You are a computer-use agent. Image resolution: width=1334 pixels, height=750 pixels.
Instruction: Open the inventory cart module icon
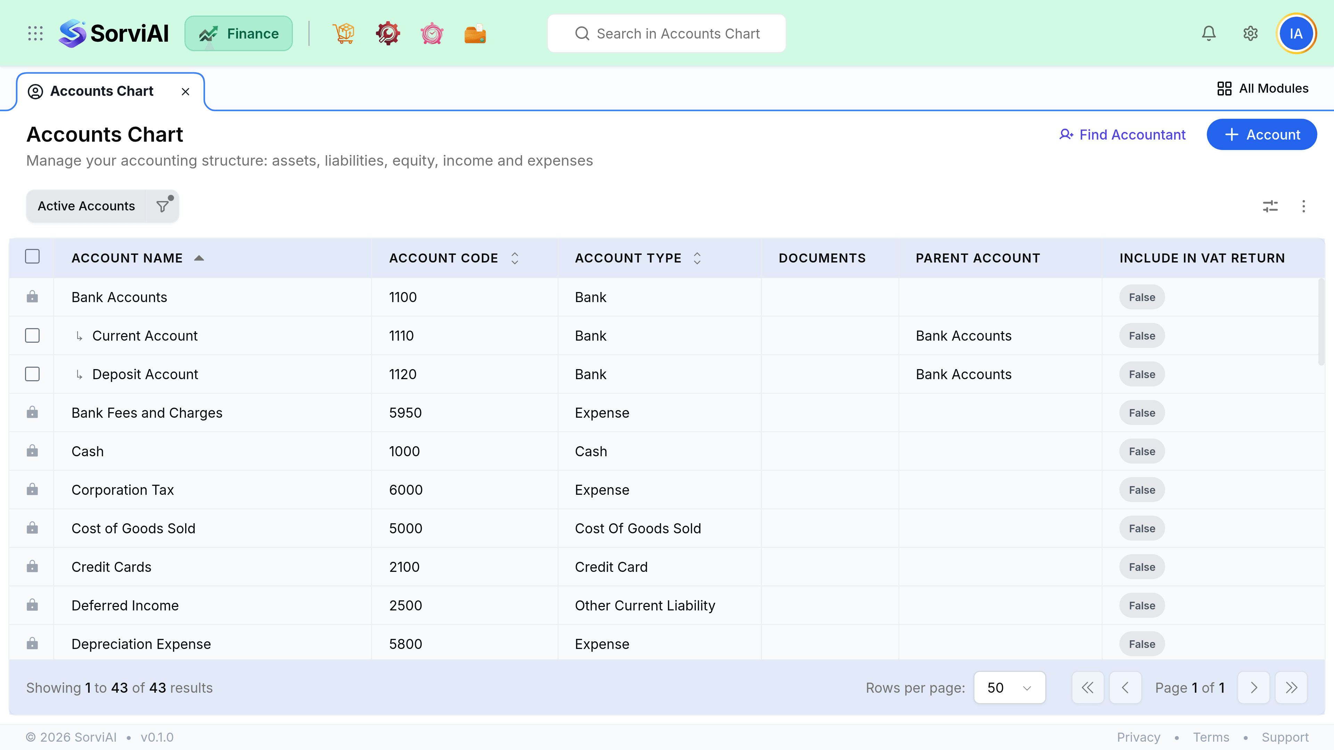[x=343, y=34]
